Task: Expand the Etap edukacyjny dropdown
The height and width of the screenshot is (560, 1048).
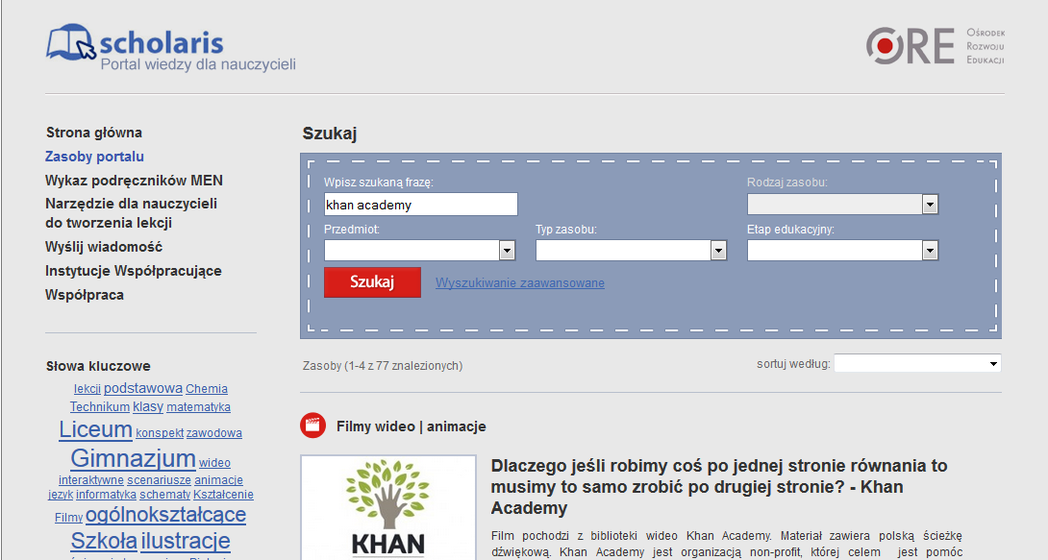Action: tap(843, 251)
